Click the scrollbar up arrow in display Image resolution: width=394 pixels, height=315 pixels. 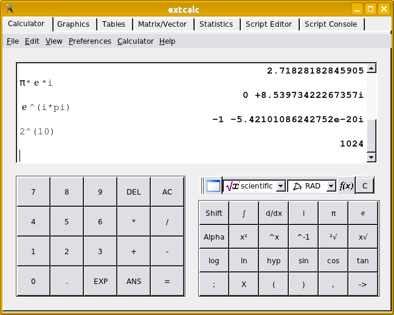(371, 68)
